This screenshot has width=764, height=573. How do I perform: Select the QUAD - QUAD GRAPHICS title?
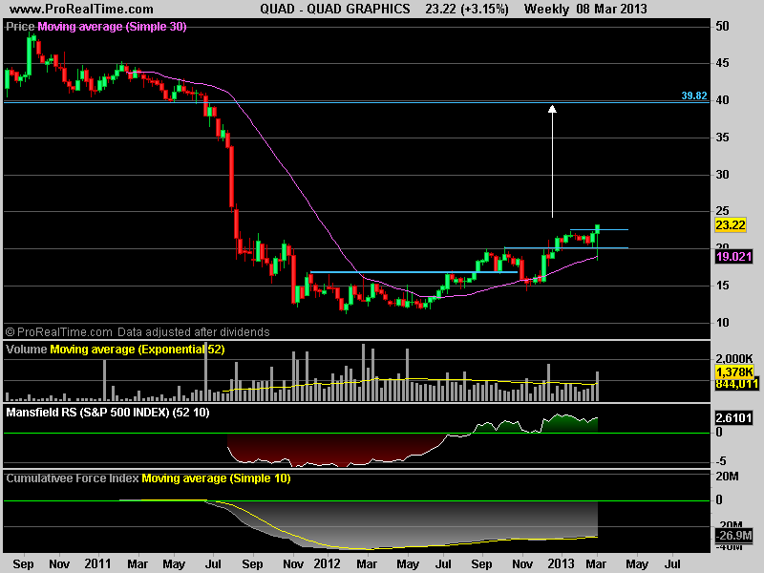tap(335, 9)
